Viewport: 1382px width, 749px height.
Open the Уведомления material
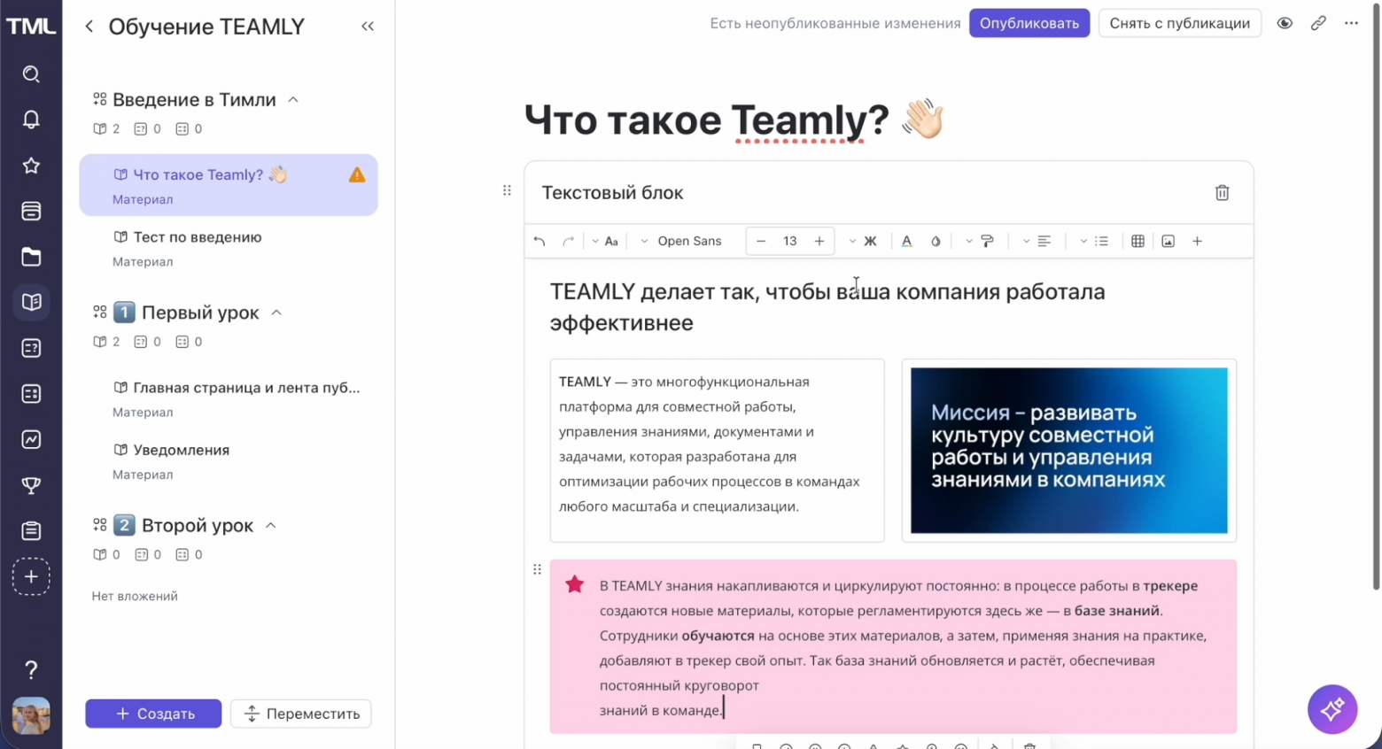[x=180, y=450]
